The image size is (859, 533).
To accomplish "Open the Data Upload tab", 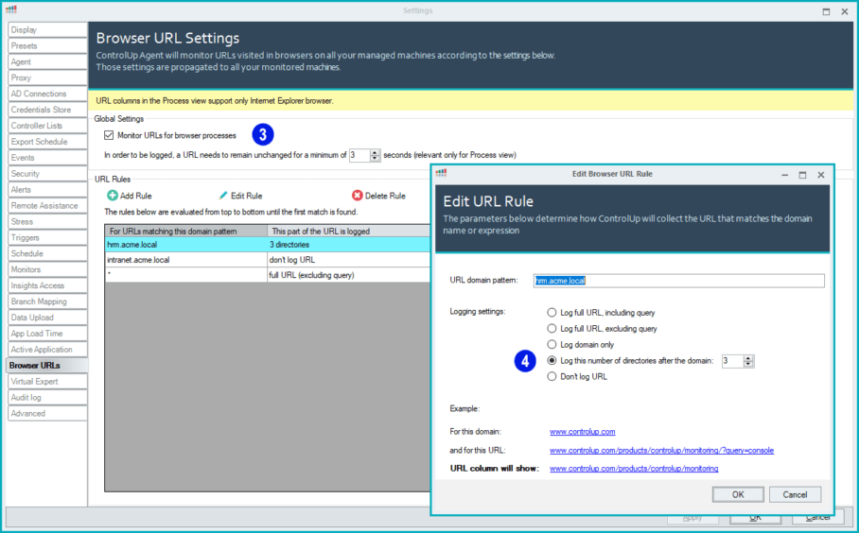I will 47,318.
